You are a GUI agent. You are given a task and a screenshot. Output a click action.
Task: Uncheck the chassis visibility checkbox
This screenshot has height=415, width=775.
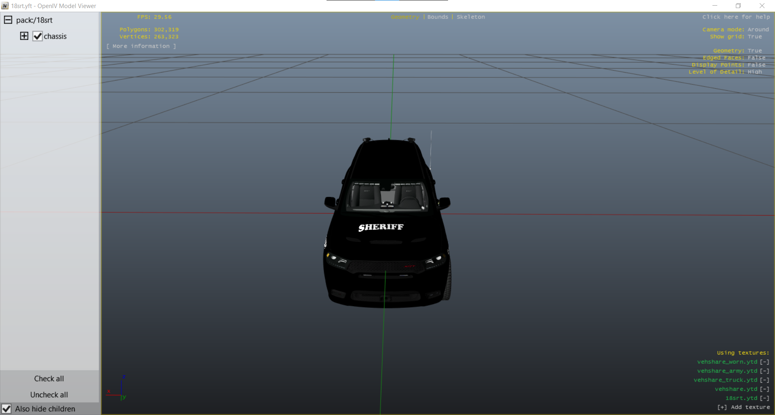tap(38, 36)
